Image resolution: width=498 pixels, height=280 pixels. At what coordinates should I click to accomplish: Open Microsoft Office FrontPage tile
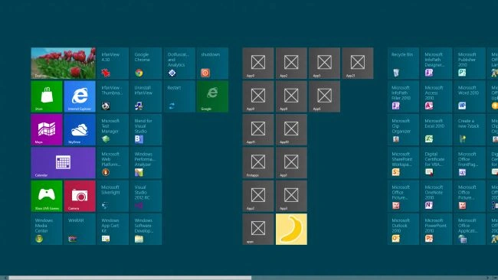coord(470,163)
